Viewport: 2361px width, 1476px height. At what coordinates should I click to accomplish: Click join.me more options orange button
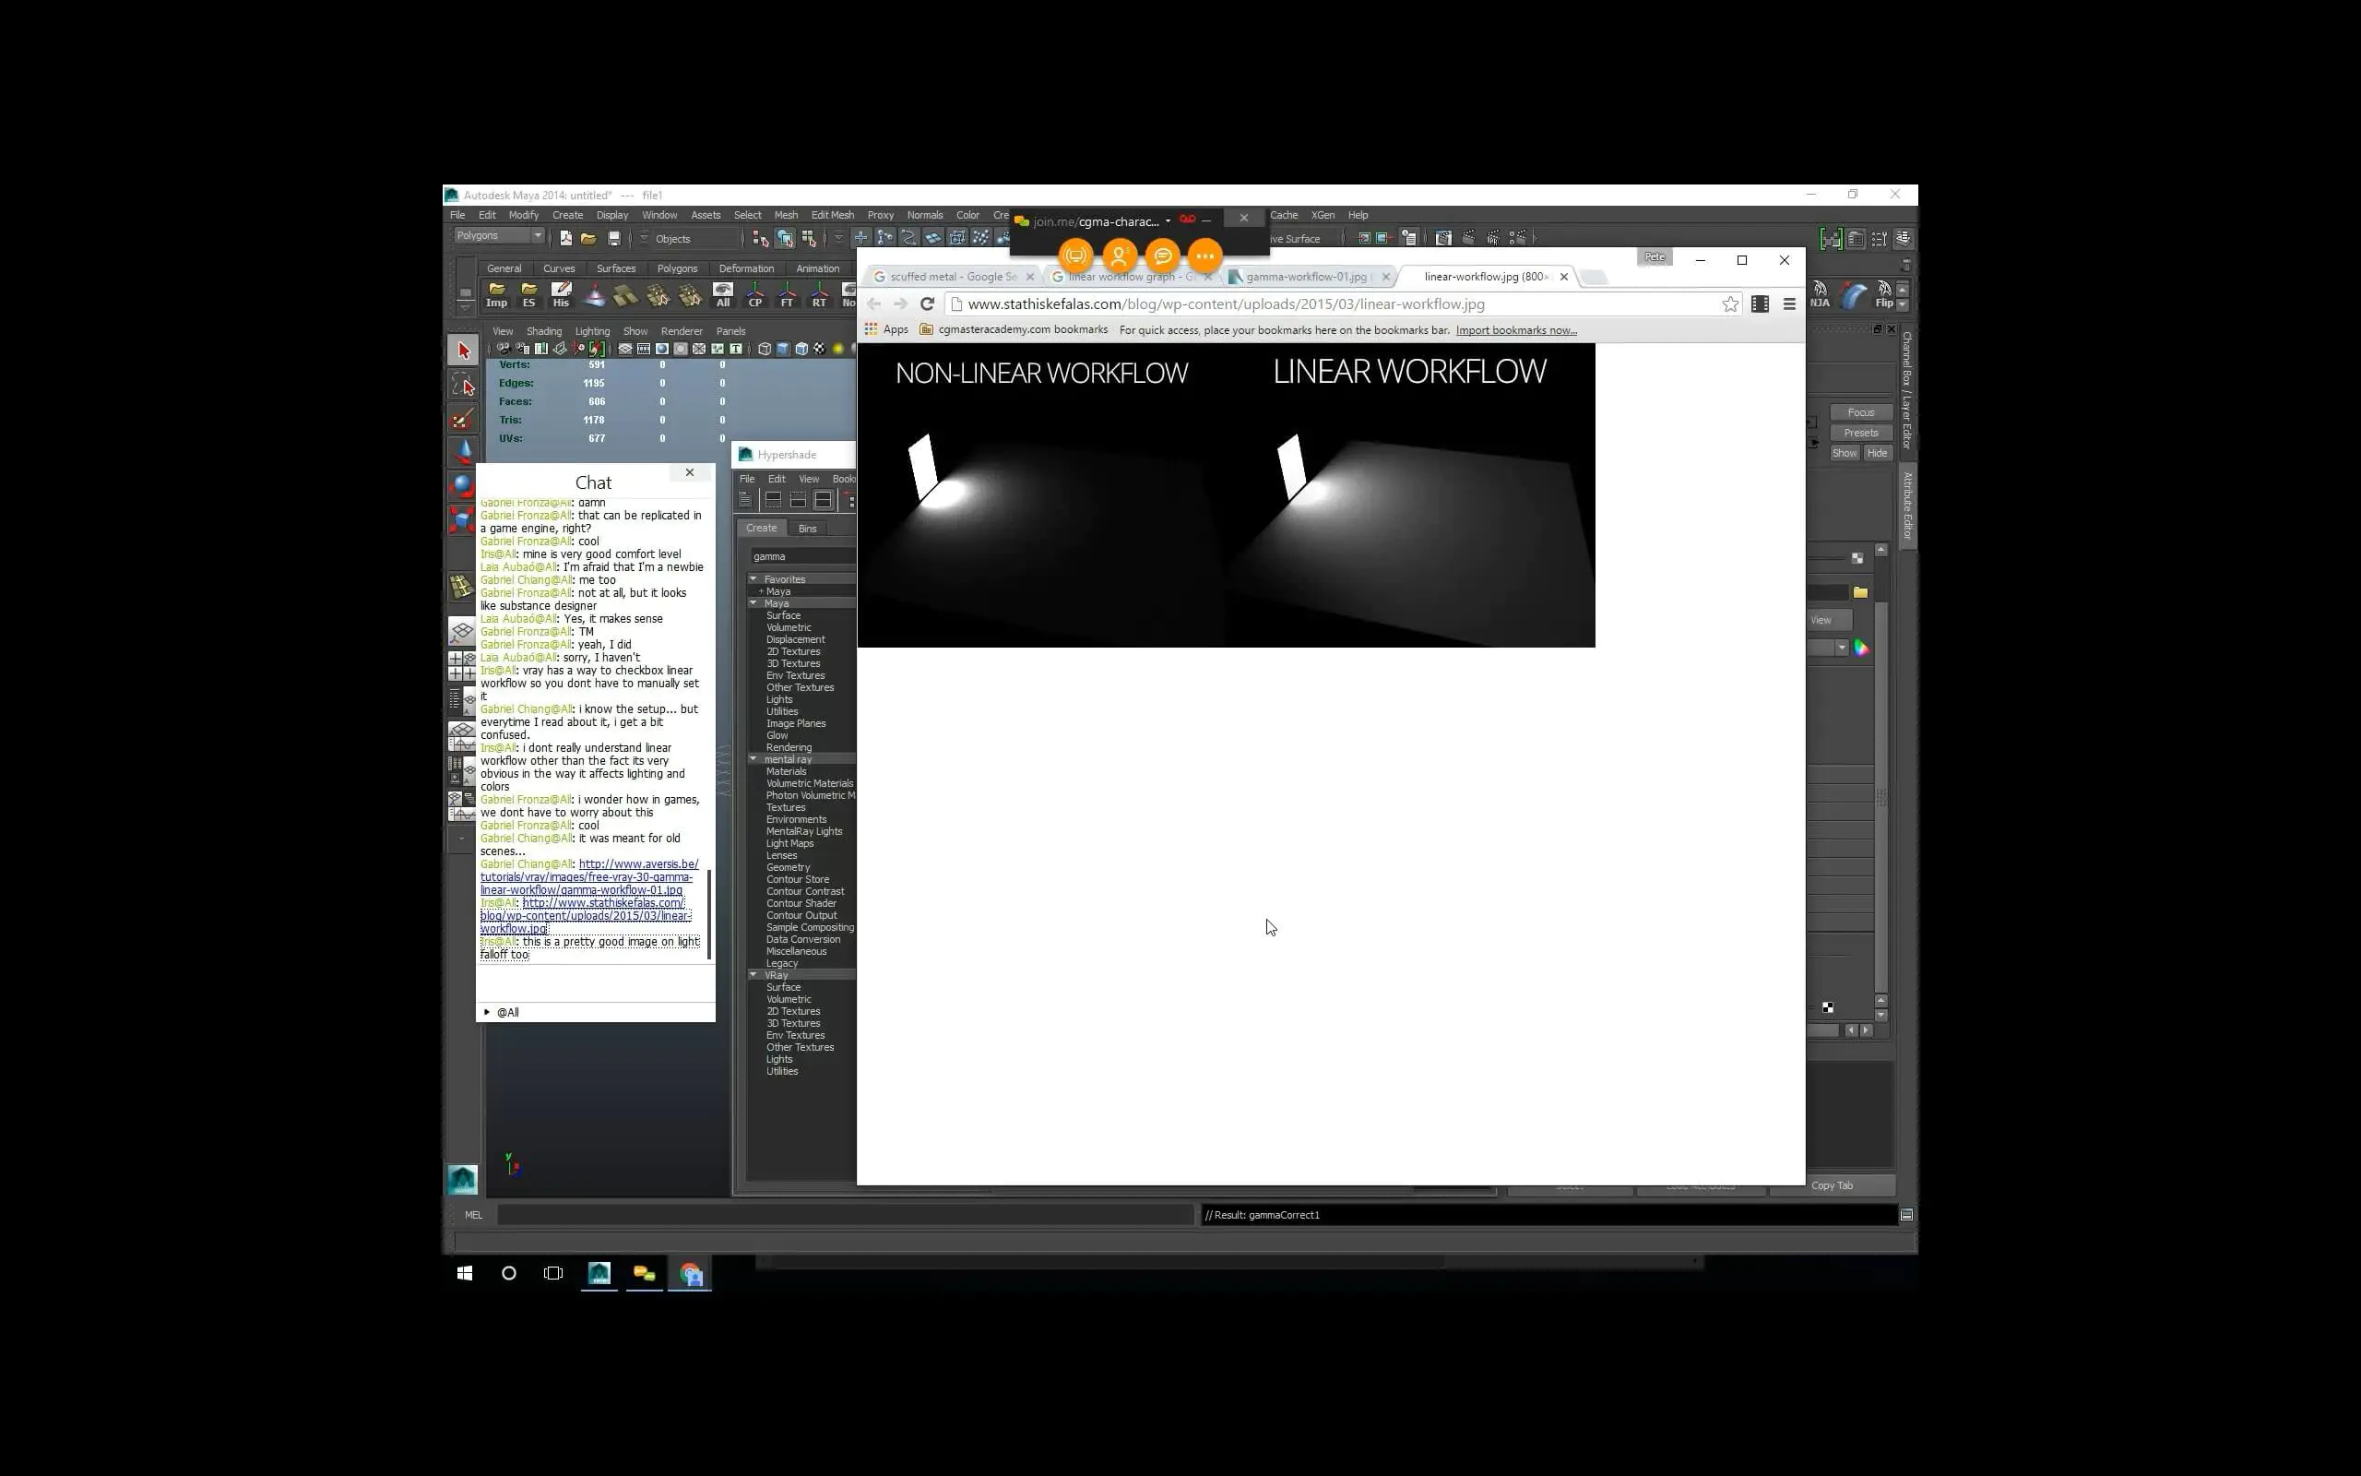1204,256
